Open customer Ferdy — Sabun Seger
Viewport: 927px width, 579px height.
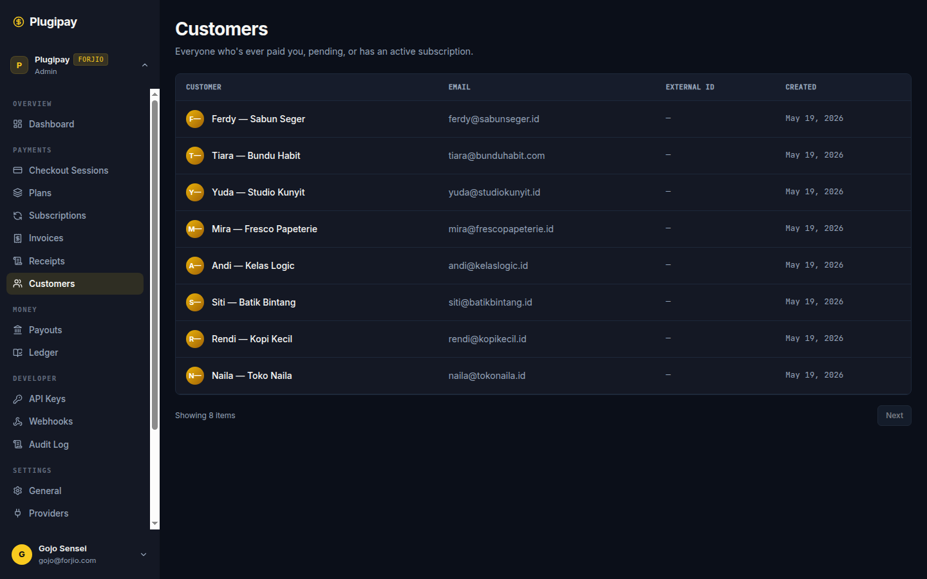pos(258,119)
